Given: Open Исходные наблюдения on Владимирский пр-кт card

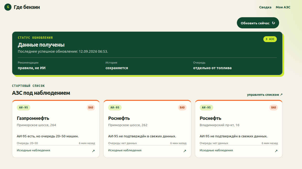Looking at the screenshot, I should click(216, 150).
